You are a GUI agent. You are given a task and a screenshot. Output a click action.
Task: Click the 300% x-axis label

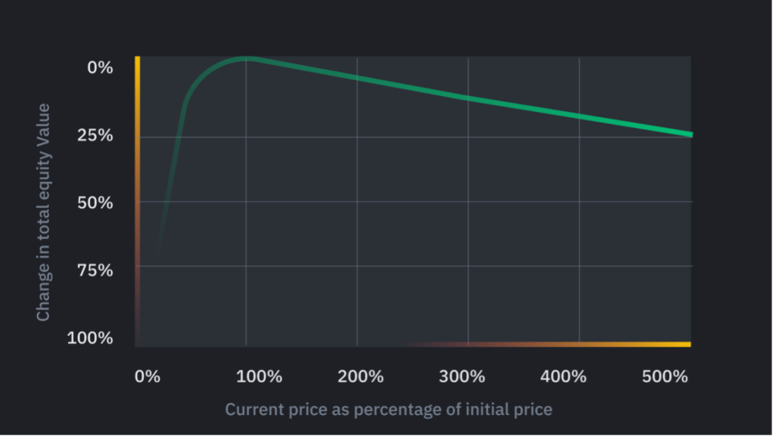[462, 377]
